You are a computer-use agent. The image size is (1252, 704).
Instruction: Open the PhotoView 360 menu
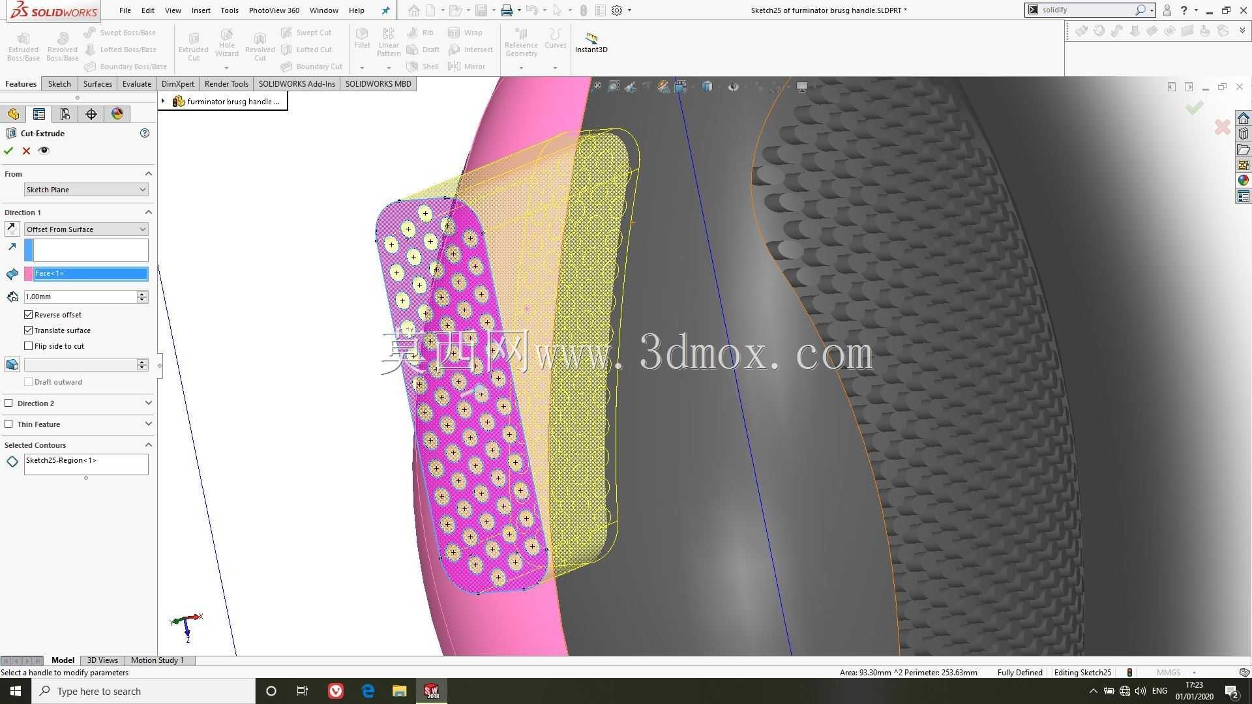click(274, 10)
